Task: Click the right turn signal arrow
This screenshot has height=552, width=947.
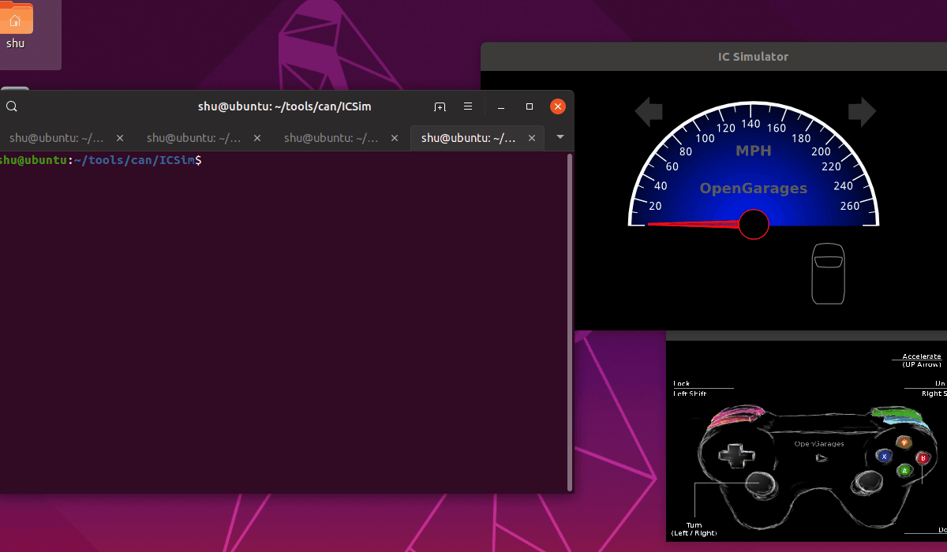Action: point(862,112)
